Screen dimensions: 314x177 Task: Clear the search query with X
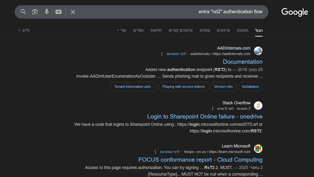click(73, 12)
